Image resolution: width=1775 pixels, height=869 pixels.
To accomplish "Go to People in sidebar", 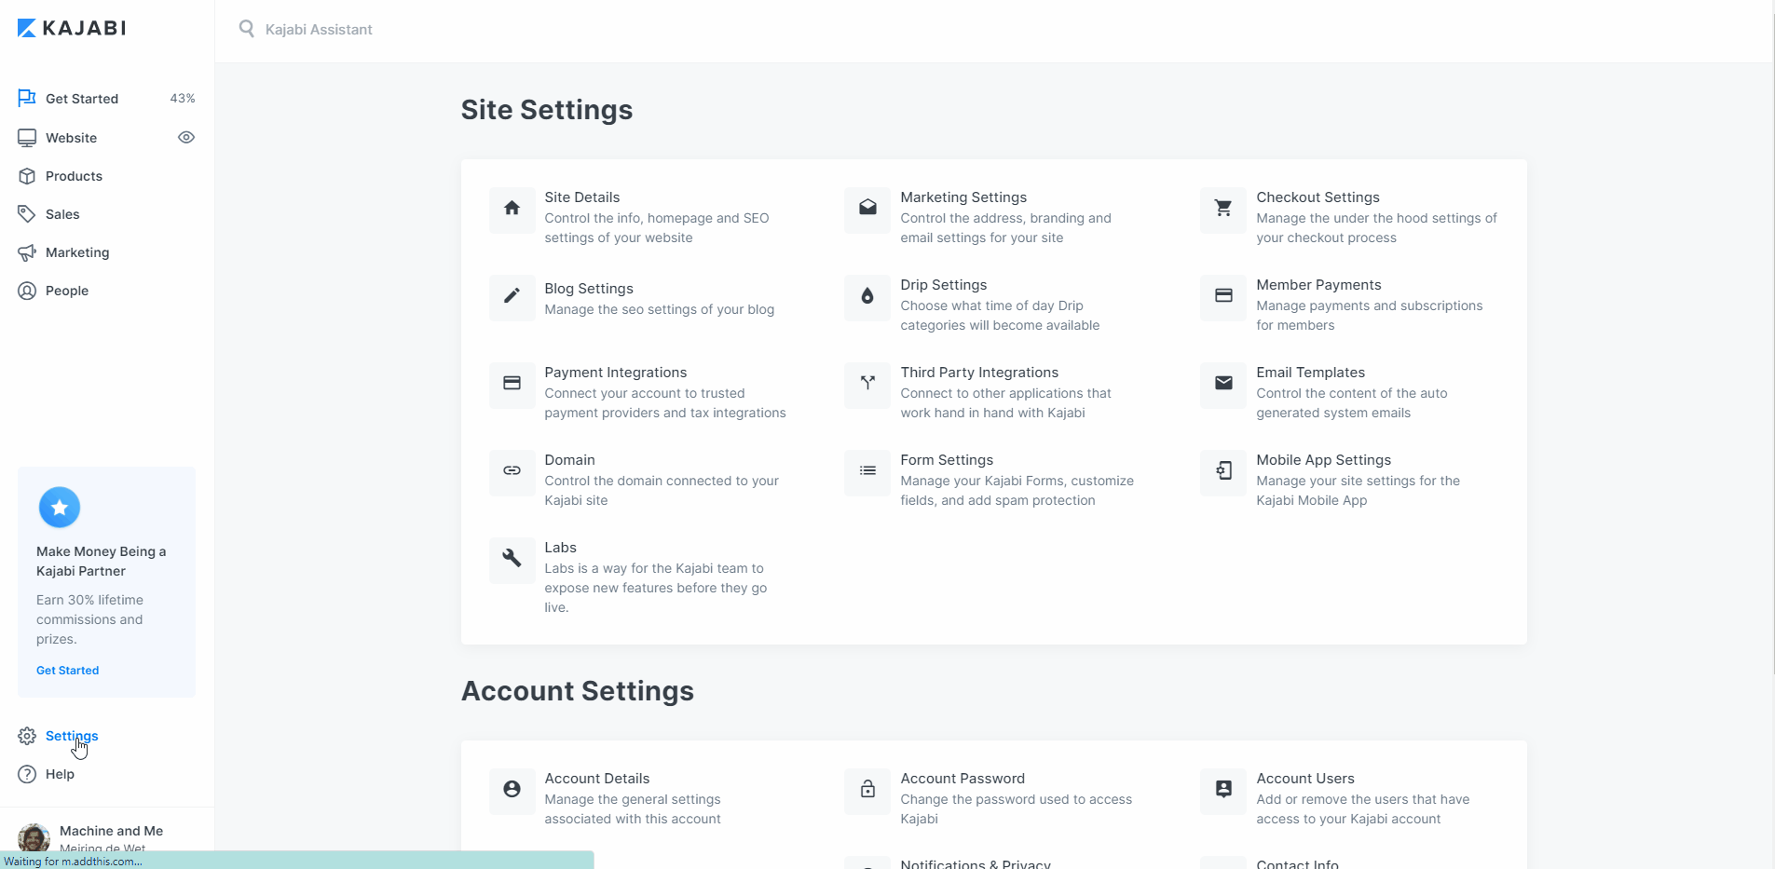I will [67, 291].
